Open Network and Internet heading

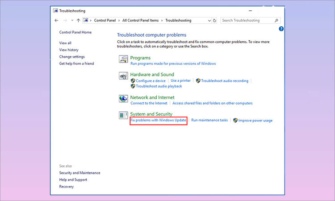tap(152, 97)
